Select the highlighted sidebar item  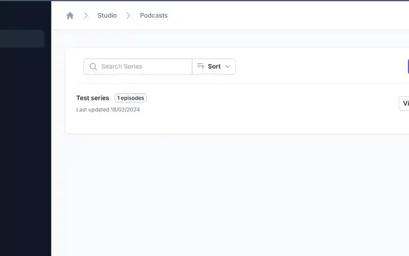(22, 38)
